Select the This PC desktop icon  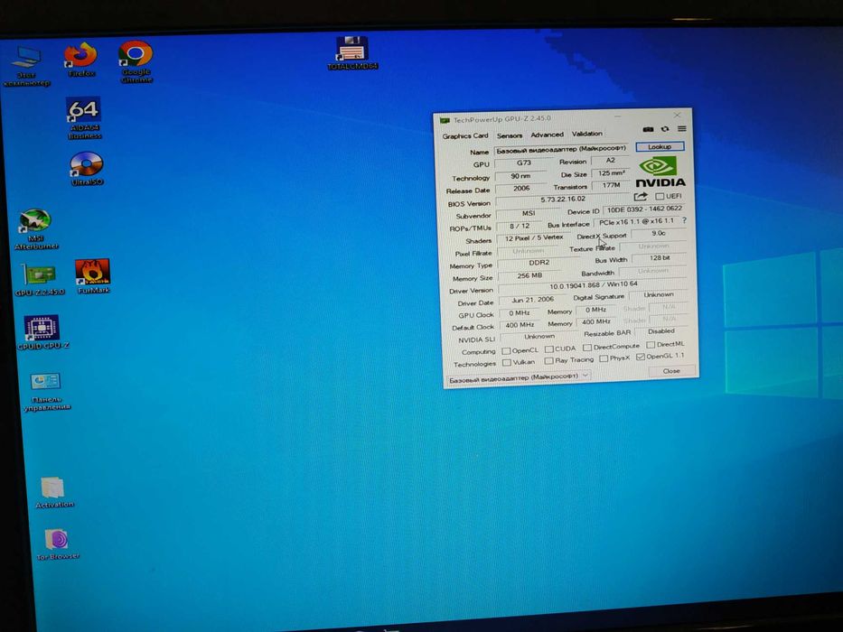(26, 67)
